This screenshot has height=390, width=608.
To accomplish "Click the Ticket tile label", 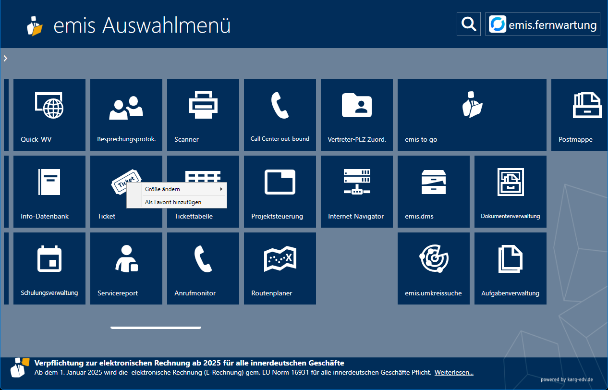I will [107, 216].
